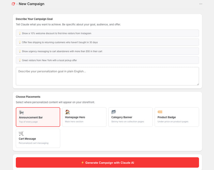Viewport: 214px width, 170px height.
Task: Click the megaphone icon on Announcement Bar
Action: pyautogui.click(x=21, y=112)
